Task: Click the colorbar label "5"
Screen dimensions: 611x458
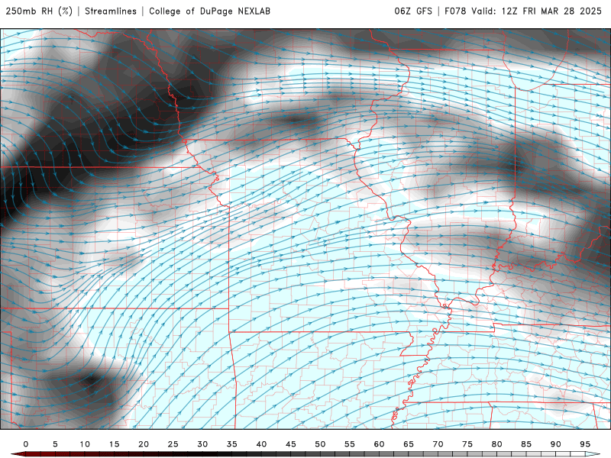Action: click(x=55, y=444)
